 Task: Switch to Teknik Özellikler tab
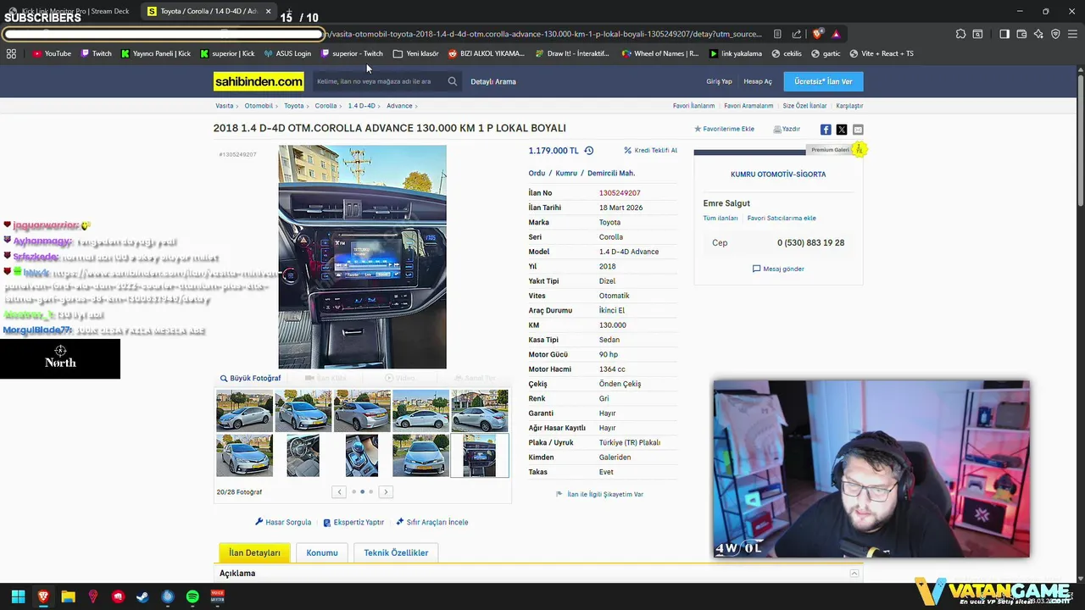coord(396,552)
